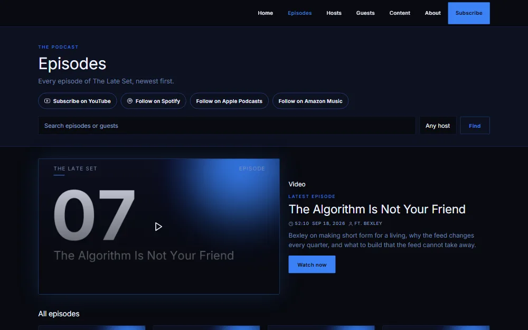Click the Find button

pyautogui.click(x=475, y=126)
